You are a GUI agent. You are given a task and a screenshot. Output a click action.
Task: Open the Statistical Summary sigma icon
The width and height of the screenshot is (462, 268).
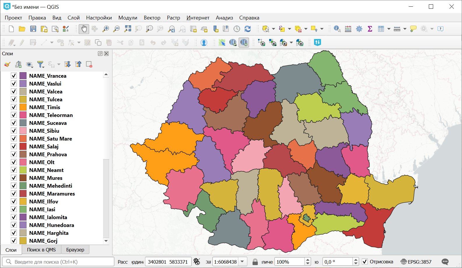370,29
